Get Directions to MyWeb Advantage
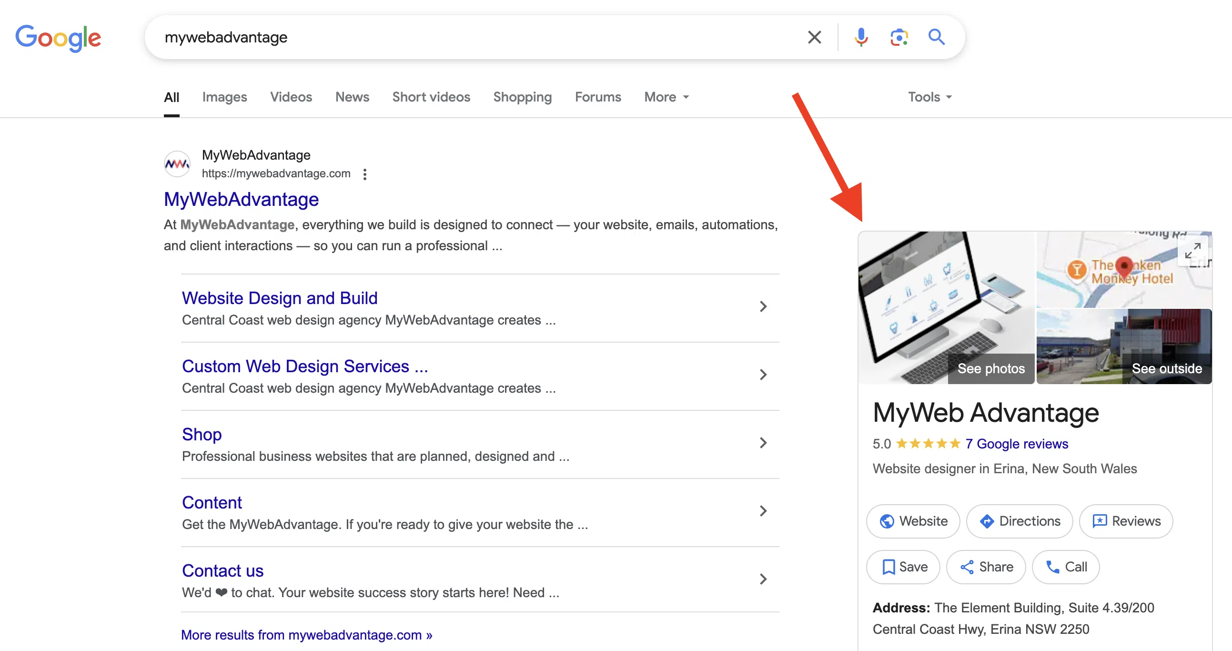 point(1019,521)
